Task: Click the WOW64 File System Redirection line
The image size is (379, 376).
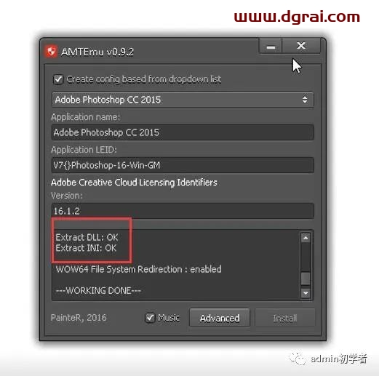Action: 138,269
